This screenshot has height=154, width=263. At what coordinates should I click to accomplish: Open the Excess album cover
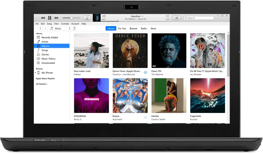(x=130, y=96)
